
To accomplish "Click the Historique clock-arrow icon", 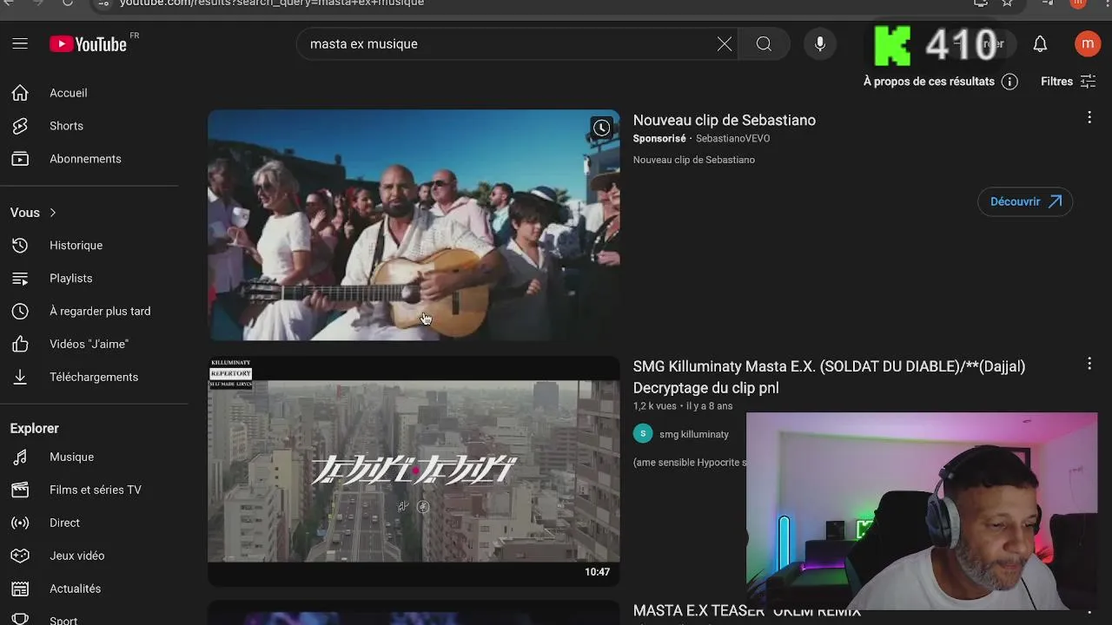I will [x=20, y=246].
